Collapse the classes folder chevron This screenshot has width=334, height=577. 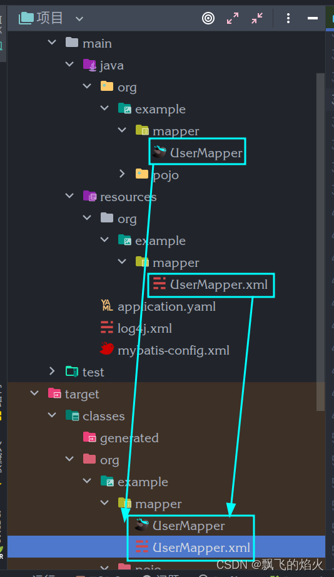click(52, 415)
